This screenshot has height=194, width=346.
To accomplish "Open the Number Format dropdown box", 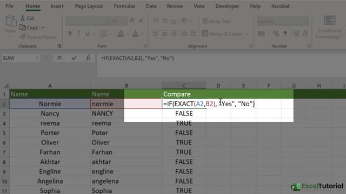I will point(283,22).
